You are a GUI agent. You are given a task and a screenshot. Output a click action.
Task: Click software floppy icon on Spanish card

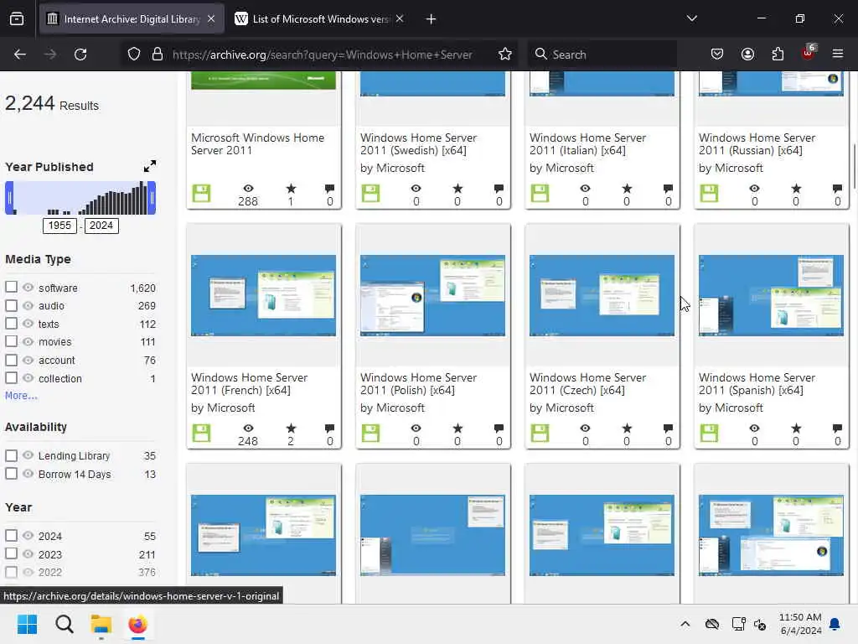(709, 434)
